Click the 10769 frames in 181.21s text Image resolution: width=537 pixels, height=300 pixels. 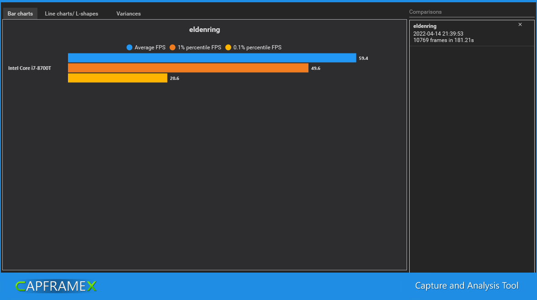[x=443, y=40]
